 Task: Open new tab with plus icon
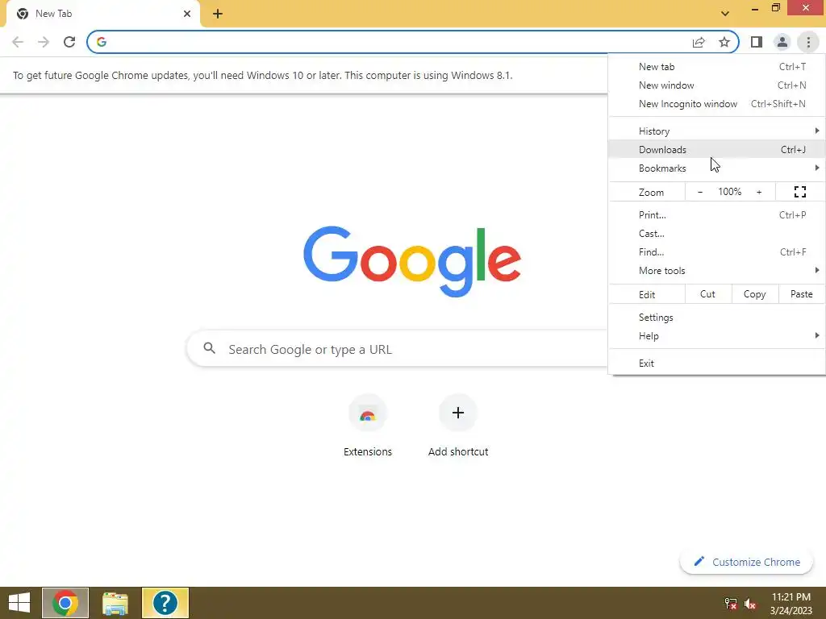click(218, 14)
